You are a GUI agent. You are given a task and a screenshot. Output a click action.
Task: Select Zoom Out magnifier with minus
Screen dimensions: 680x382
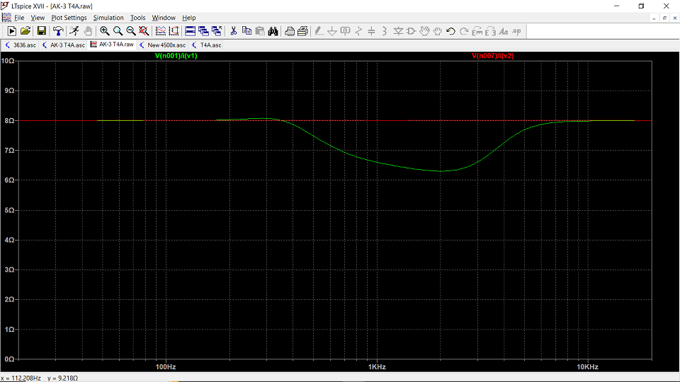point(130,31)
